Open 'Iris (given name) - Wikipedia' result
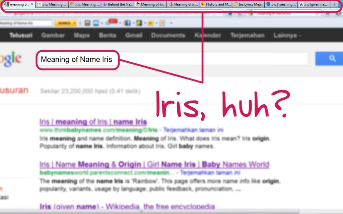The image size is (343, 214). pos(127,206)
